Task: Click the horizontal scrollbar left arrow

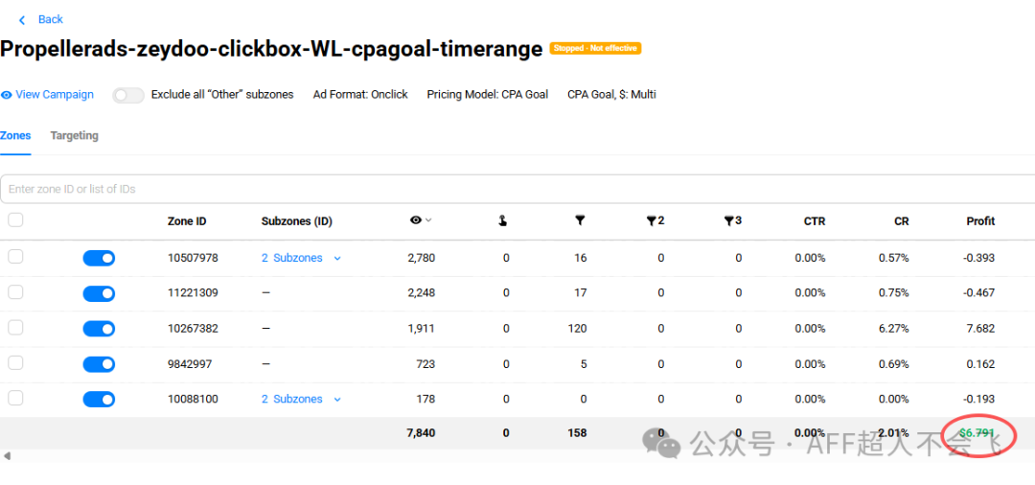Action: [x=7, y=456]
